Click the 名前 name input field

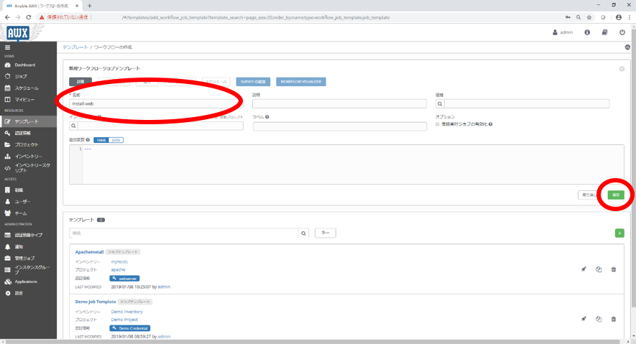(155, 103)
